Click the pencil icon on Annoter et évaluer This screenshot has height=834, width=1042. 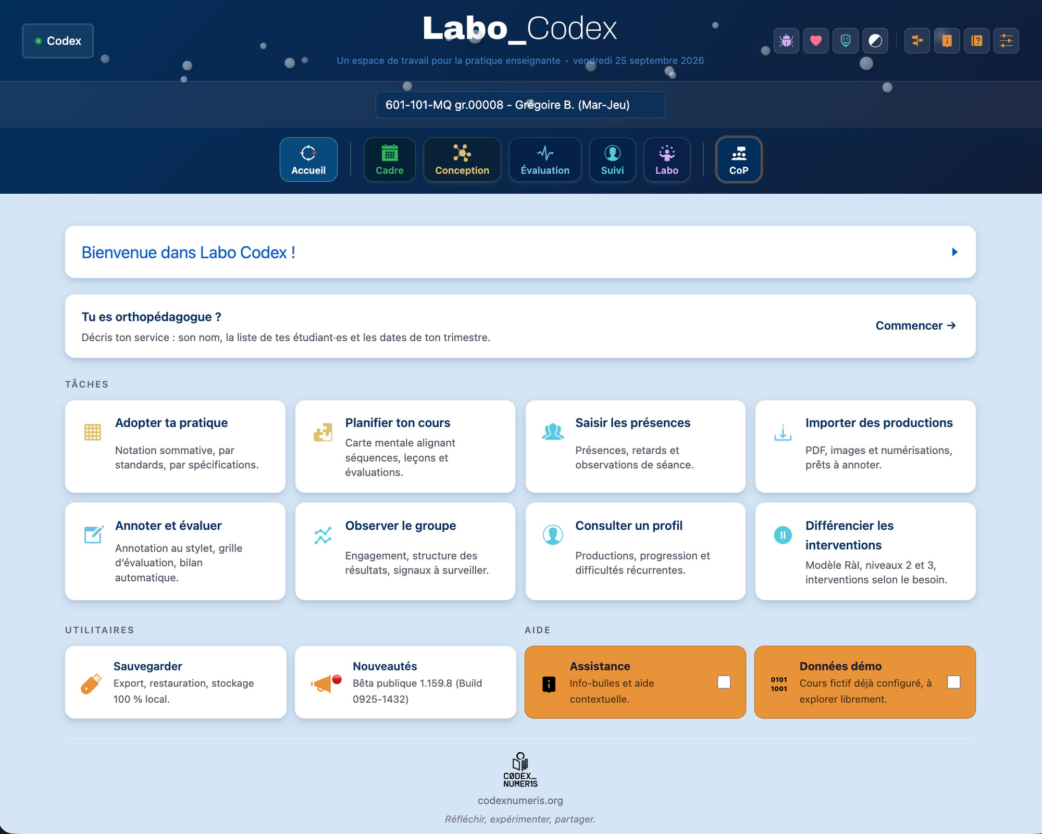[94, 534]
